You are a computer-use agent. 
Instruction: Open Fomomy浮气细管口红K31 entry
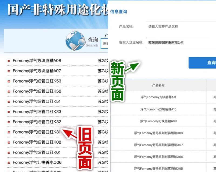click(37, 132)
